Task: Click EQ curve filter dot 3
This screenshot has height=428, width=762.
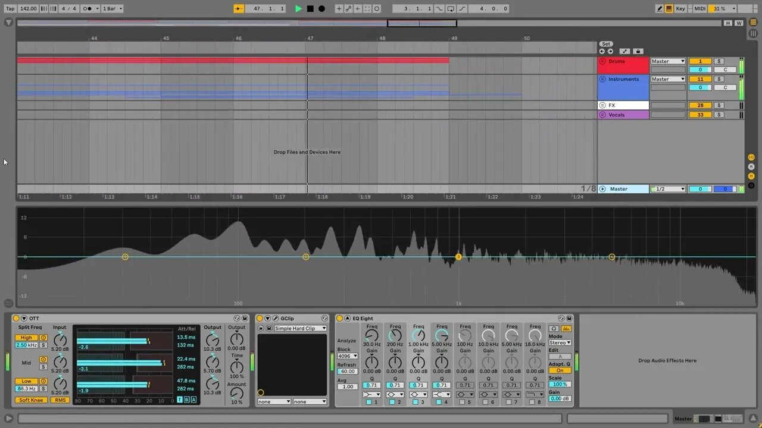Action: [x=458, y=257]
